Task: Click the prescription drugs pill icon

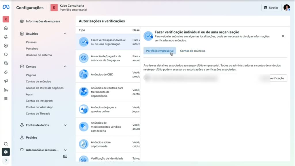Action: pos(84,127)
